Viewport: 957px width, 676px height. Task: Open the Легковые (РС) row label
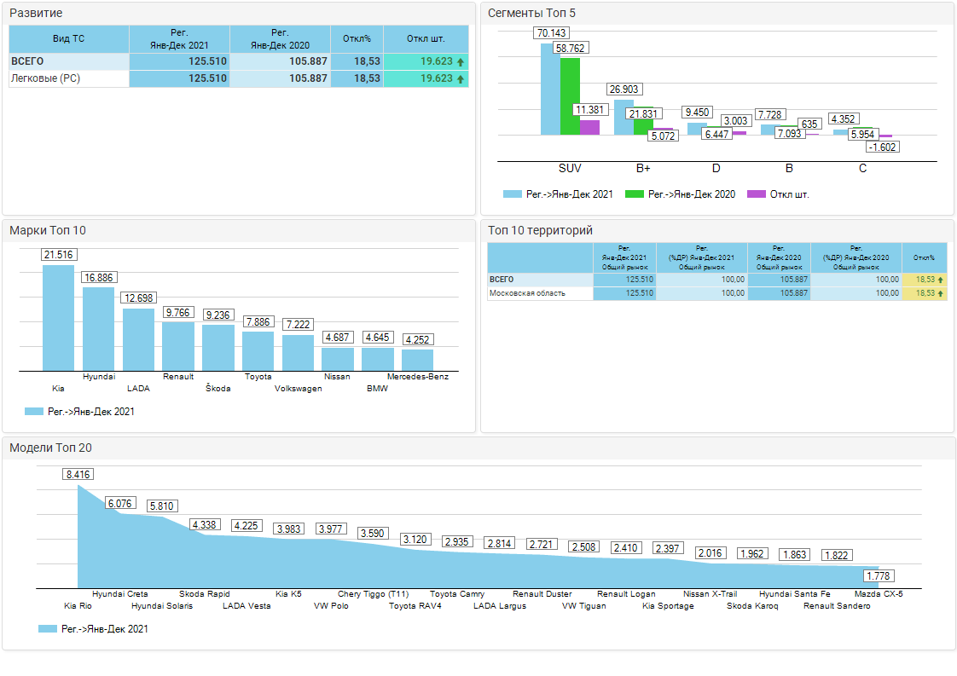pyautogui.click(x=45, y=78)
